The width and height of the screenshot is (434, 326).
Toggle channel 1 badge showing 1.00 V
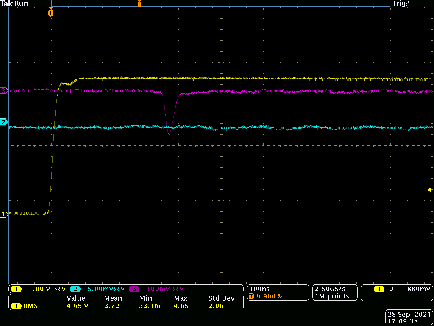16,289
